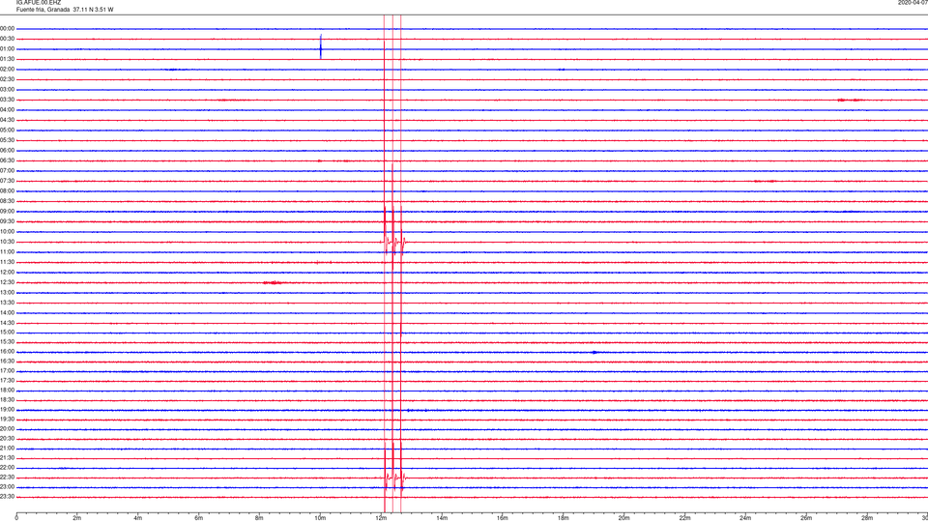The height and width of the screenshot is (522, 928).
Task: Select the 08:00 trace time label
Action: (7, 190)
